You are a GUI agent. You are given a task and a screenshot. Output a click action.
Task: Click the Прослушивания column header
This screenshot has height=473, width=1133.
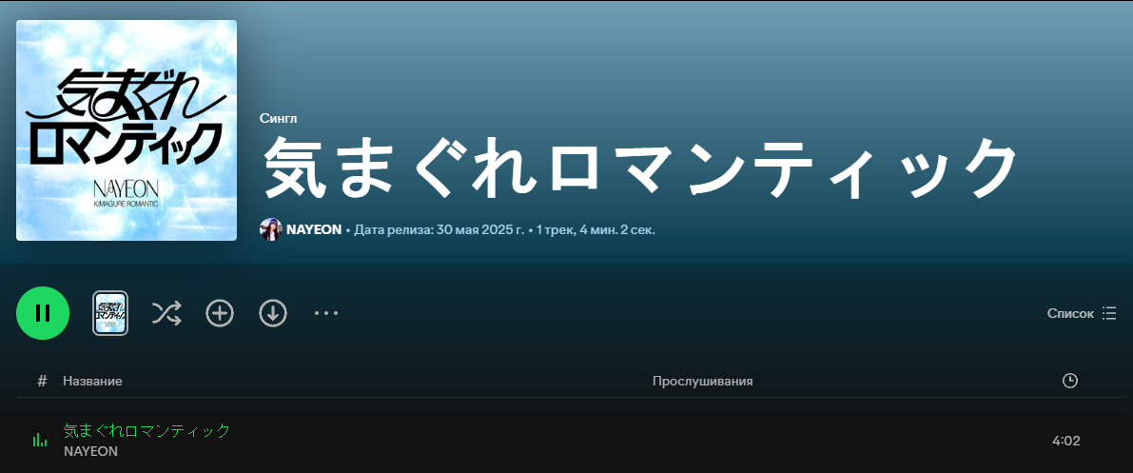702,381
